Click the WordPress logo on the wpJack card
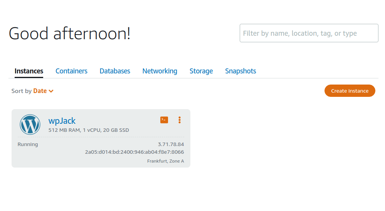 (x=30, y=125)
